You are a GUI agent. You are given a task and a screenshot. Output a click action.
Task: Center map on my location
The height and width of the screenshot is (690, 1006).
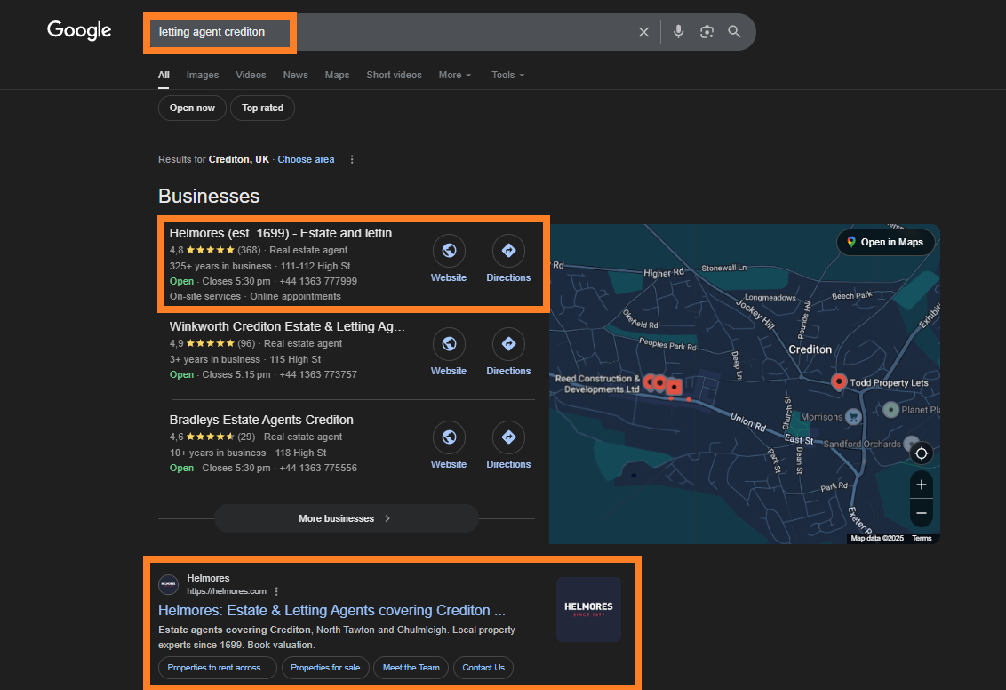(x=922, y=453)
